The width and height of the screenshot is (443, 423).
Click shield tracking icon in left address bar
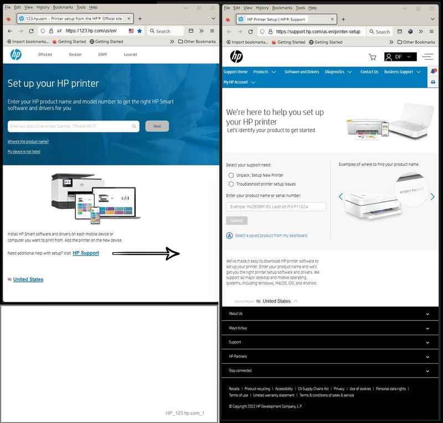[x=43, y=31]
